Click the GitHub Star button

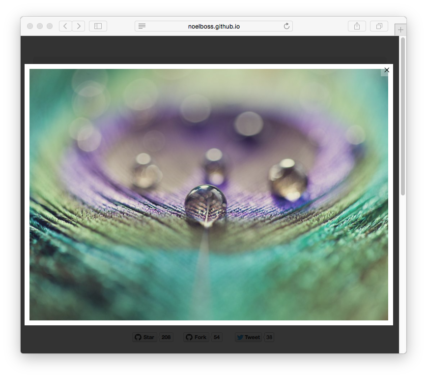pyautogui.click(x=144, y=337)
